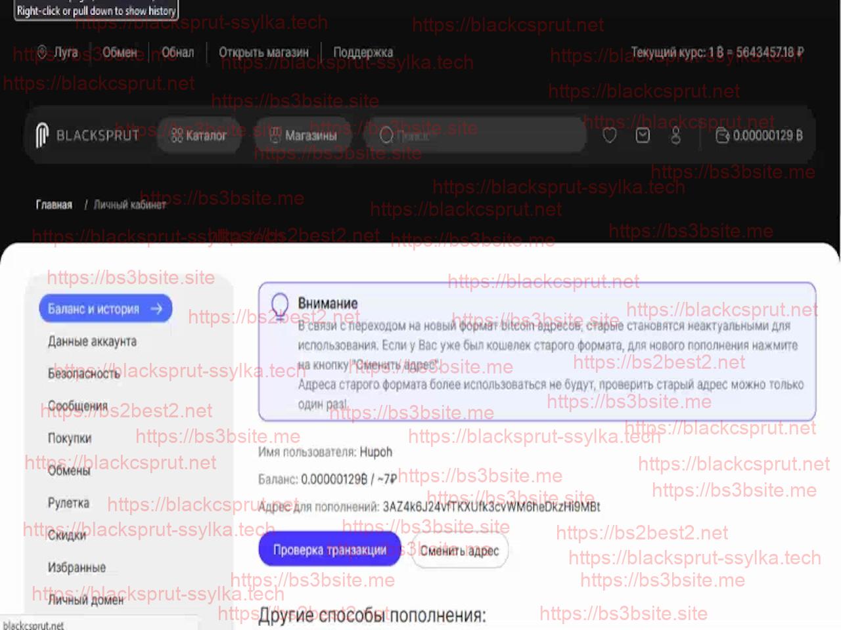Click the location pin icon beside Луга

[x=43, y=52]
